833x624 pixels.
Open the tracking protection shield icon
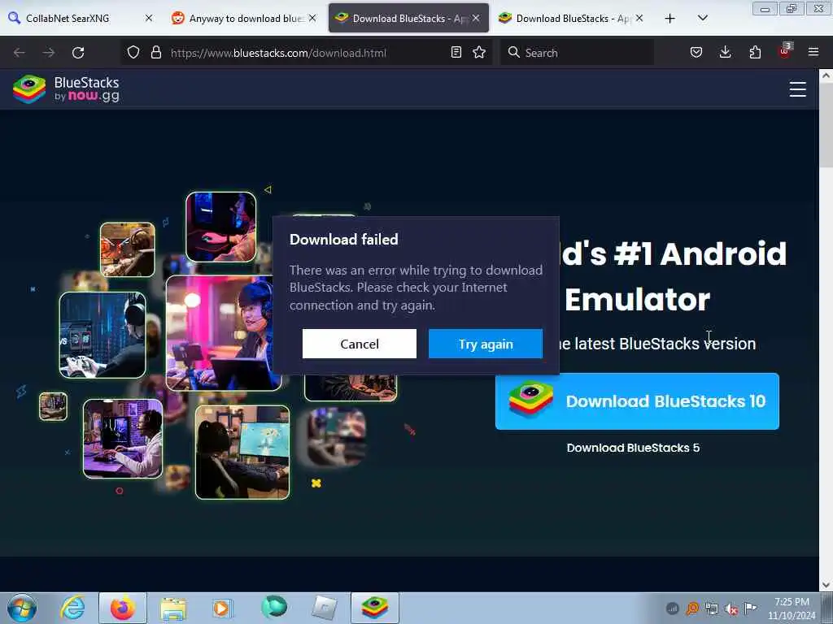coord(133,53)
